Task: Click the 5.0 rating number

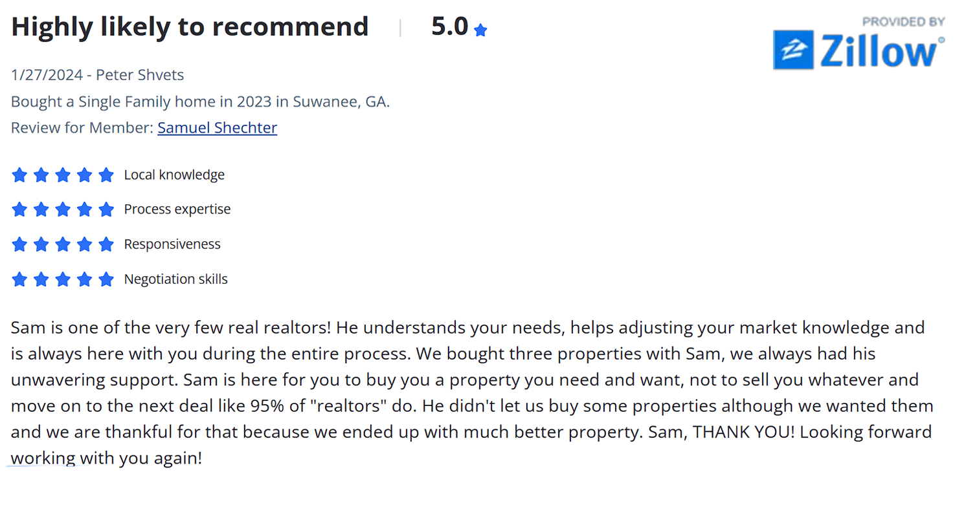Action: tap(449, 27)
